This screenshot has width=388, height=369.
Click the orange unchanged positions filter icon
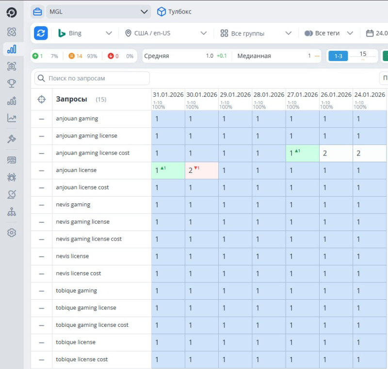71,56
